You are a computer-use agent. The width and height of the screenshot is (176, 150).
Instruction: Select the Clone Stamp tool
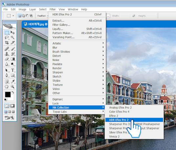click(7, 54)
